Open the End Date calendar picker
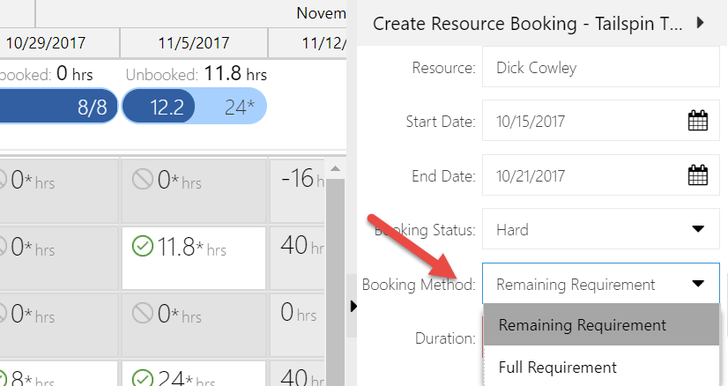Image resolution: width=728 pixels, height=386 pixels. coord(697,175)
